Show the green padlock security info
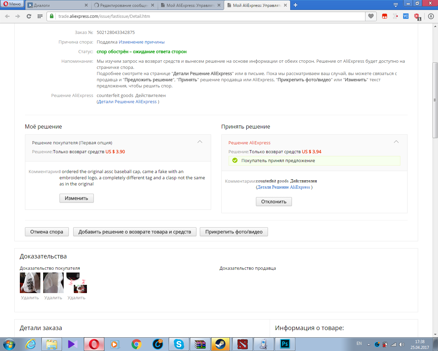 click(52, 16)
